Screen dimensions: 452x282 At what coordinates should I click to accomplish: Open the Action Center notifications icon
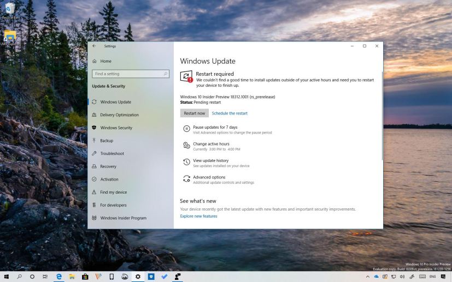click(x=443, y=277)
